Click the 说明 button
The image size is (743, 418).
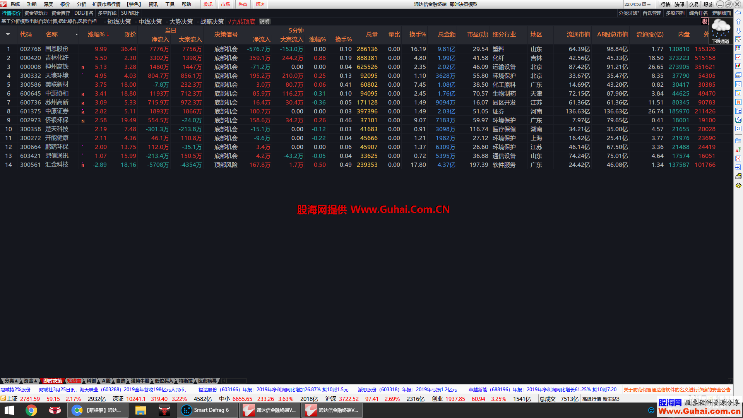pos(265,22)
